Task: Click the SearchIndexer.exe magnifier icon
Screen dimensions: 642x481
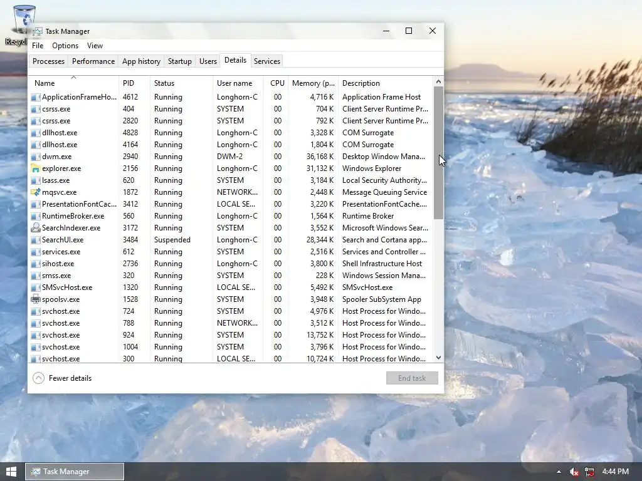Action: tap(36, 228)
